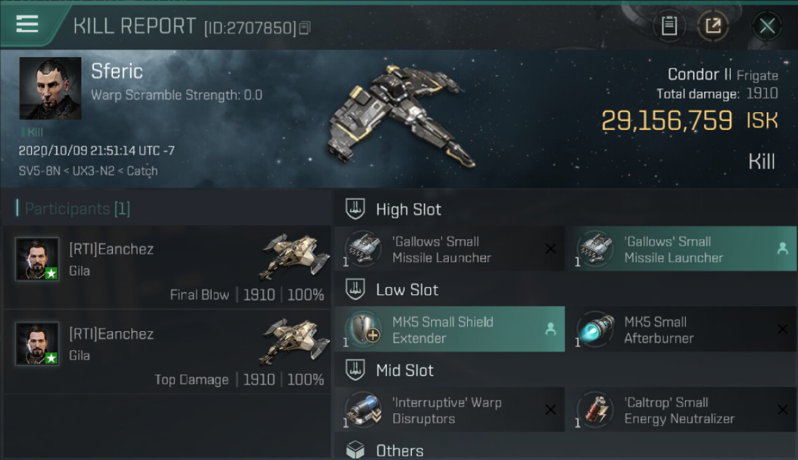
Task: Click the MK5 Small Afterburner icon
Action: click(x=595, y=329)
